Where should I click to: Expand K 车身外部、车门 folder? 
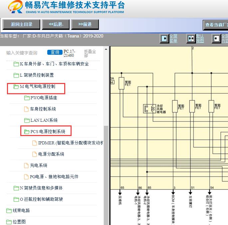click(x=54, y=64)
